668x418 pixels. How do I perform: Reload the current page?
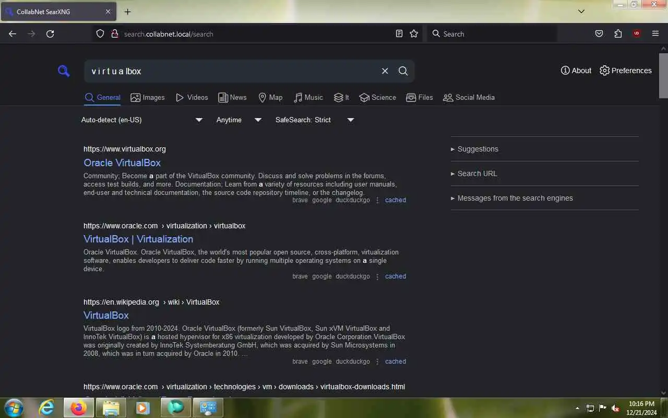tap(50, 34)
